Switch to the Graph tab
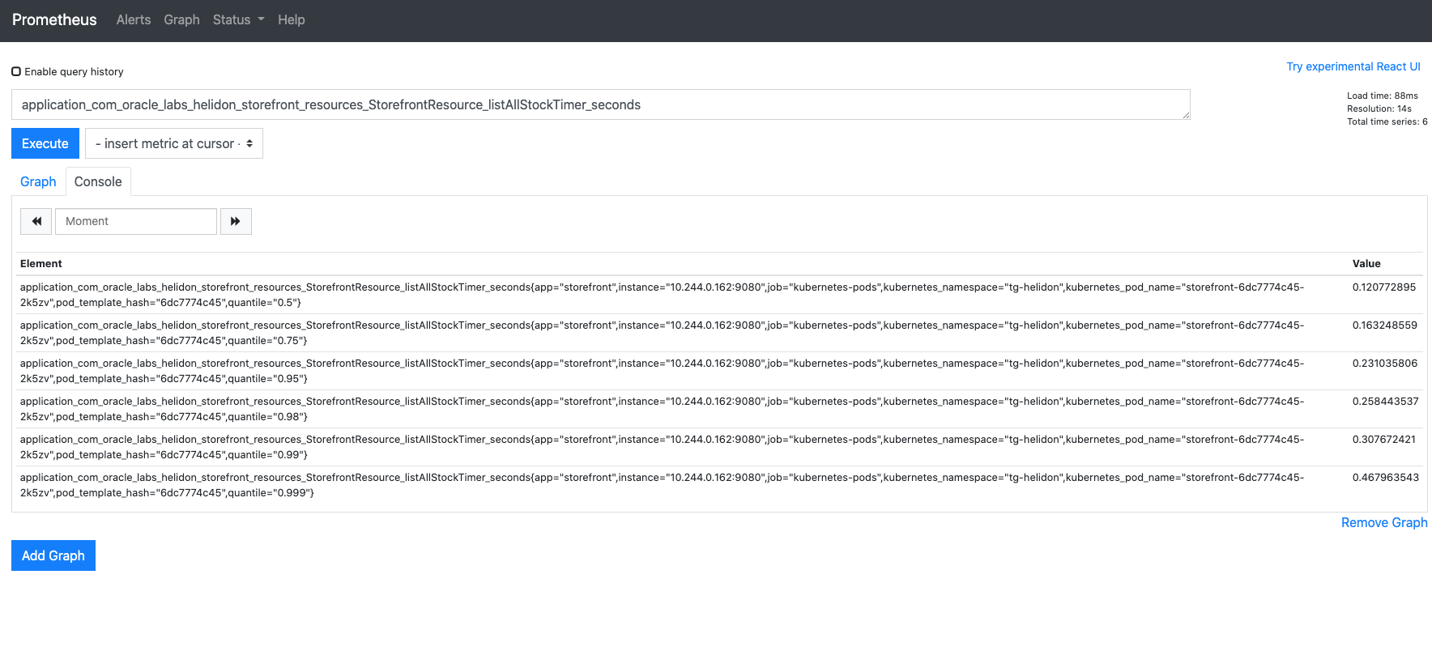The image size is (1432, 651). tap(38, 181)
